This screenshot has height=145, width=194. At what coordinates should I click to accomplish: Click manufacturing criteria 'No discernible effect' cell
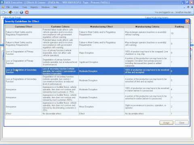click(147, 114)
